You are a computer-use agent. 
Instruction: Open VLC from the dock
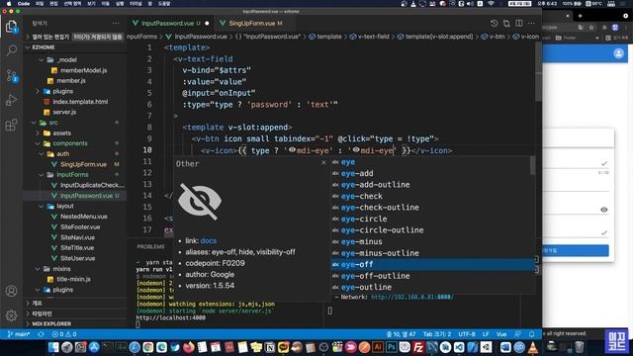533,347
